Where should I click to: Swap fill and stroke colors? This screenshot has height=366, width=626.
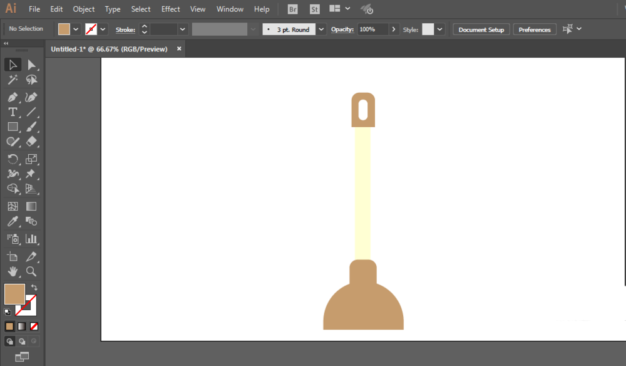coord(34,287)
